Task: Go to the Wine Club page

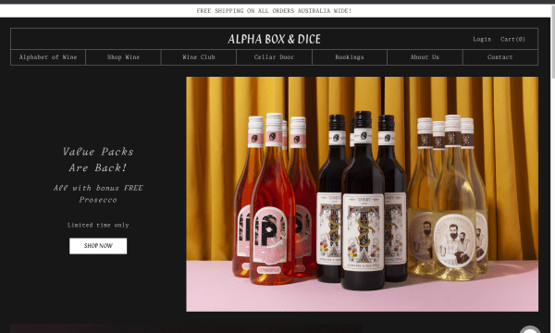Action: coord(199,57)
